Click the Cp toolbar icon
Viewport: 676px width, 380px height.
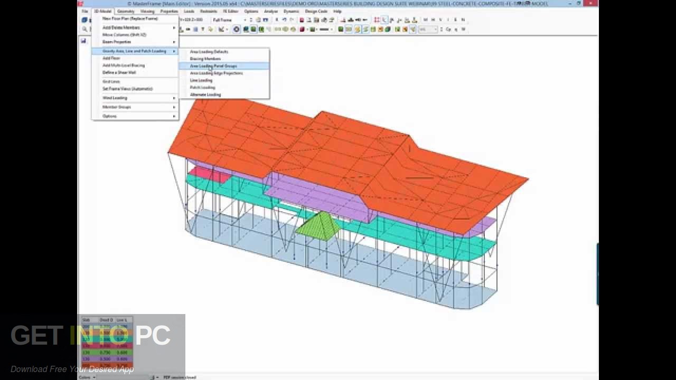pos(448,30)
